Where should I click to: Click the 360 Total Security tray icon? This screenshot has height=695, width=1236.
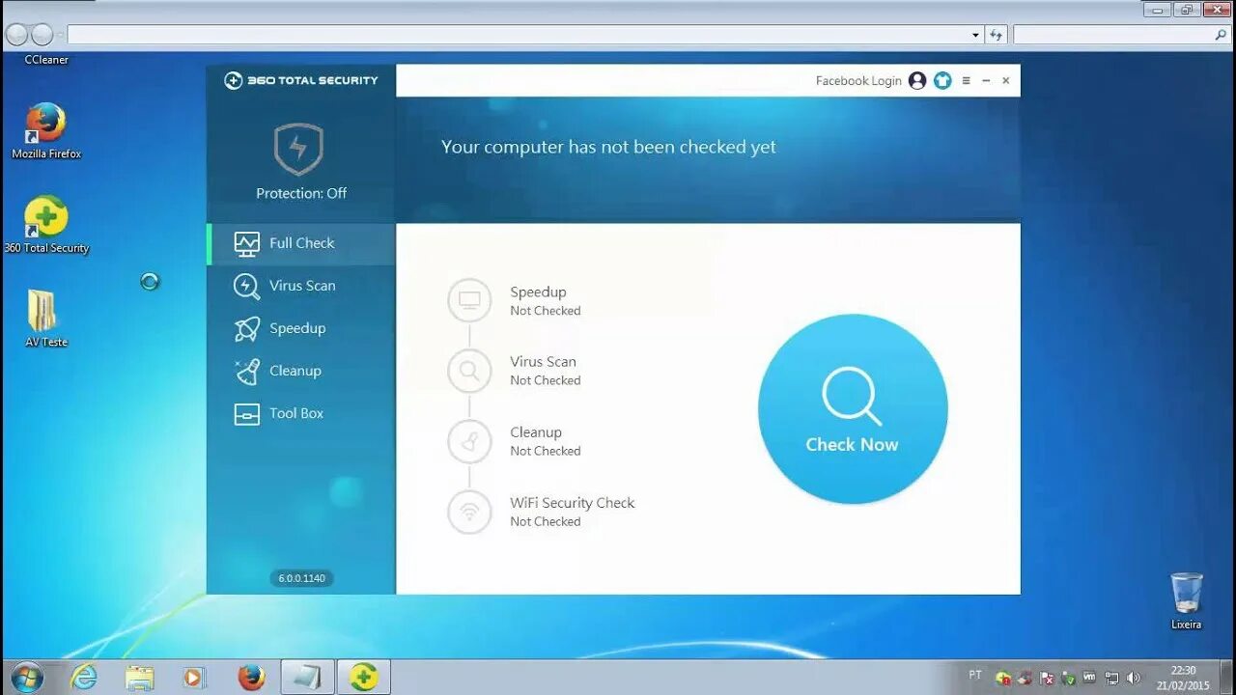pos(1003,679)
